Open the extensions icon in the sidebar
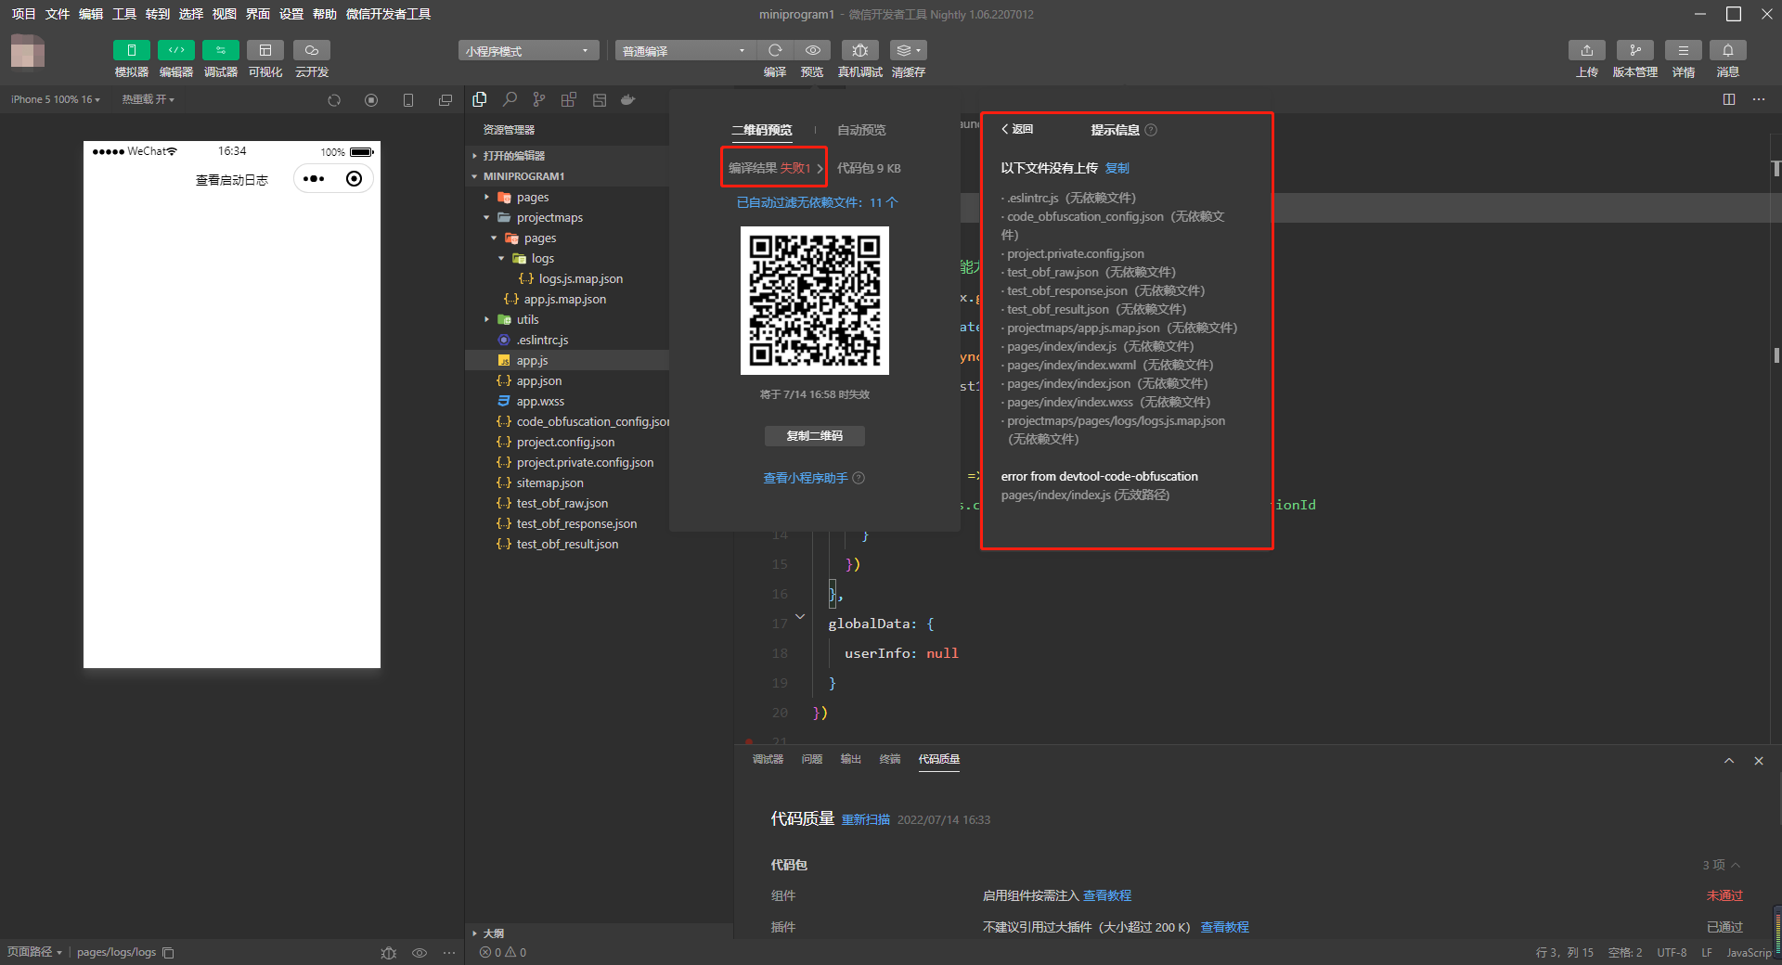This screenshot has height=965, width=1782. point(569,99)
